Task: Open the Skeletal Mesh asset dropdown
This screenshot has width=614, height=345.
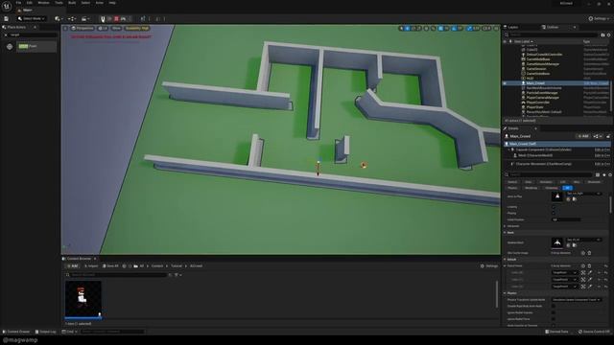Action: point(583,240)
